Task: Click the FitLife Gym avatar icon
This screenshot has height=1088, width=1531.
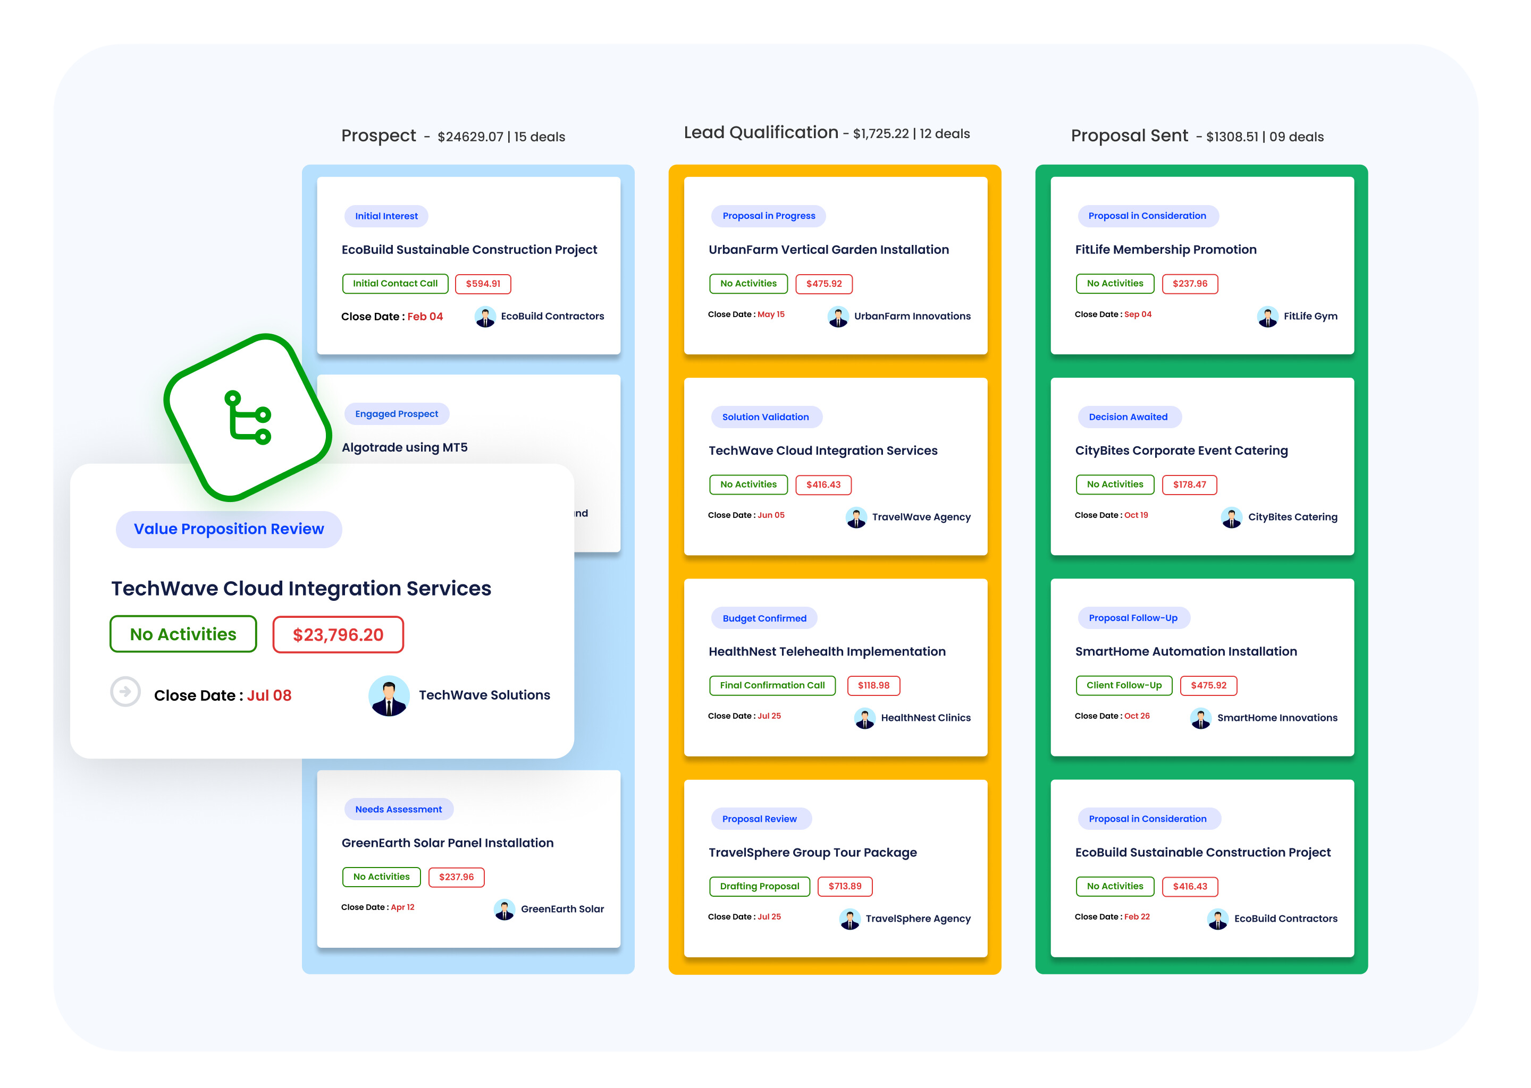Action: [1267, 316]
